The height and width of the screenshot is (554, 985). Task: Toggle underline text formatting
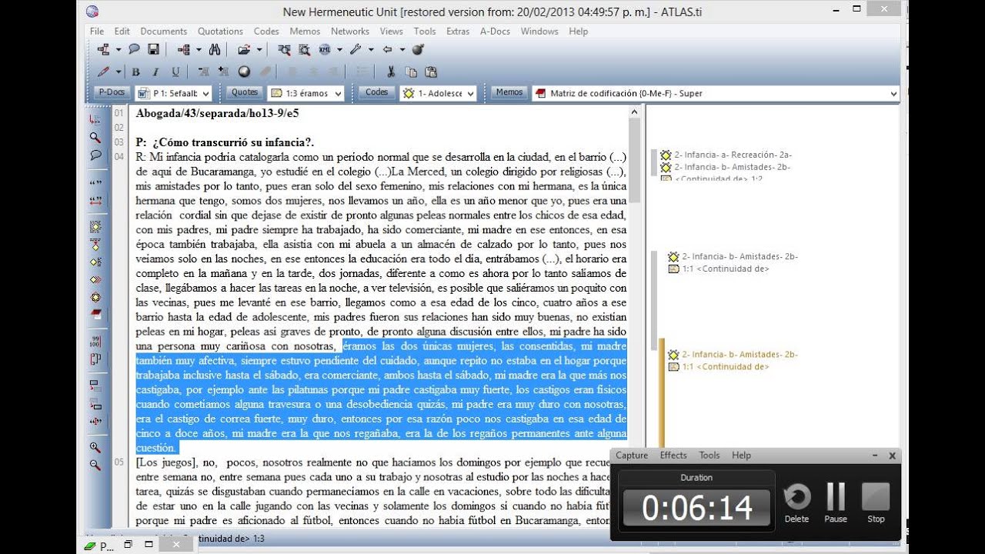click(175, 72)
